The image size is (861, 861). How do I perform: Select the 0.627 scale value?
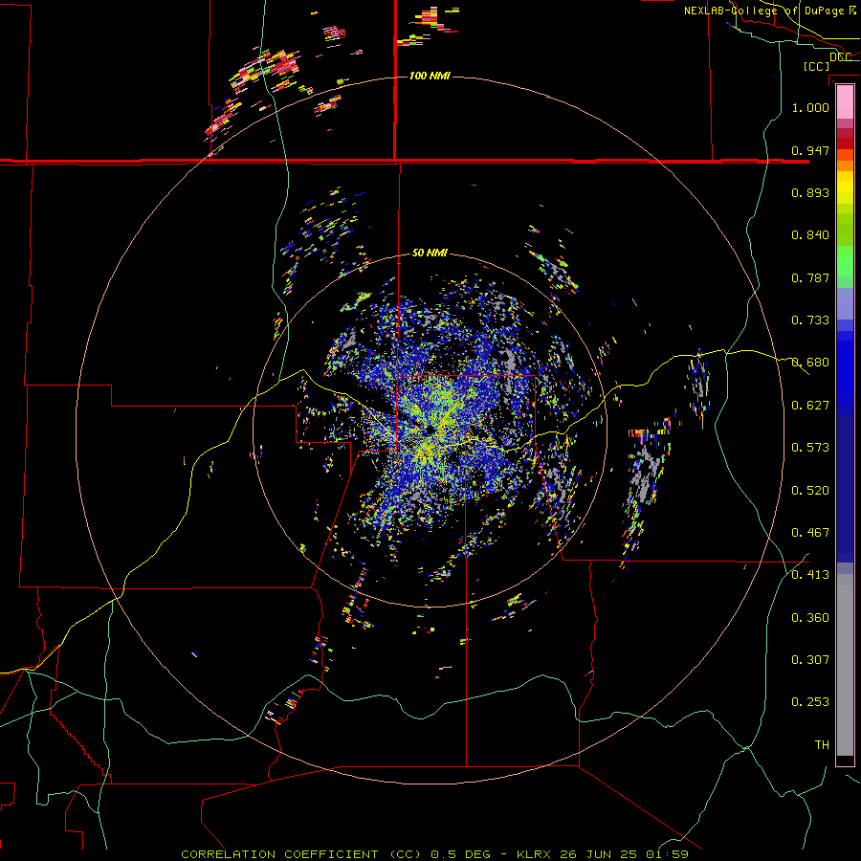[x=810, y=406]
